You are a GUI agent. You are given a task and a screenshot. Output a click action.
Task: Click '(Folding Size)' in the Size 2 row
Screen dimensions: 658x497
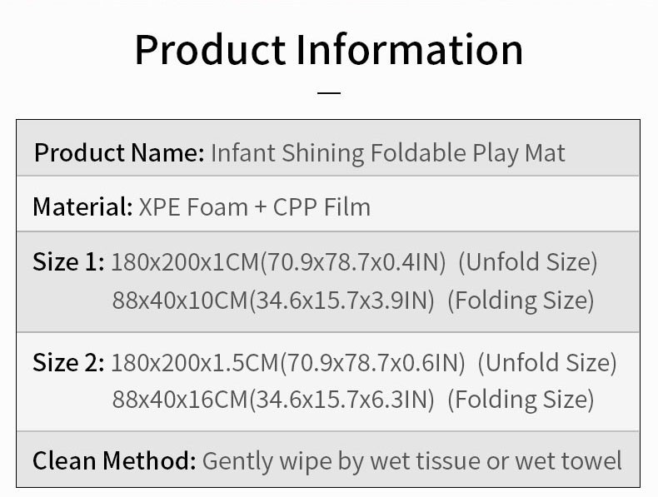coord(521,400)
